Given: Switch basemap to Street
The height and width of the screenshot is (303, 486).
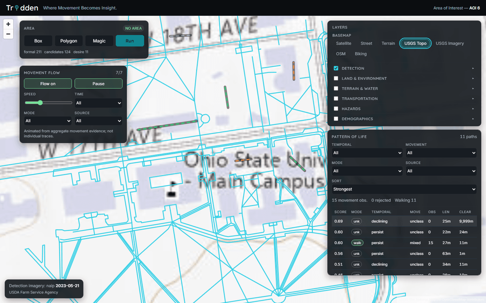Looking at the screenshot, I should pos(366,43).
